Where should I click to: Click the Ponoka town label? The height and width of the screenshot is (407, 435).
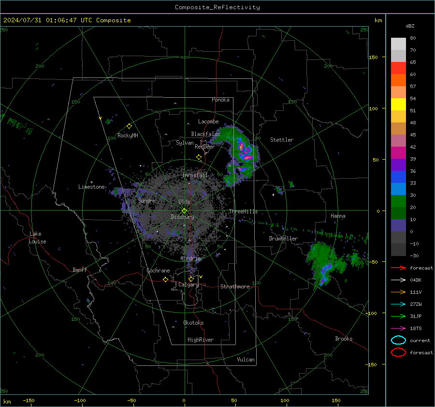coord(220,100)
